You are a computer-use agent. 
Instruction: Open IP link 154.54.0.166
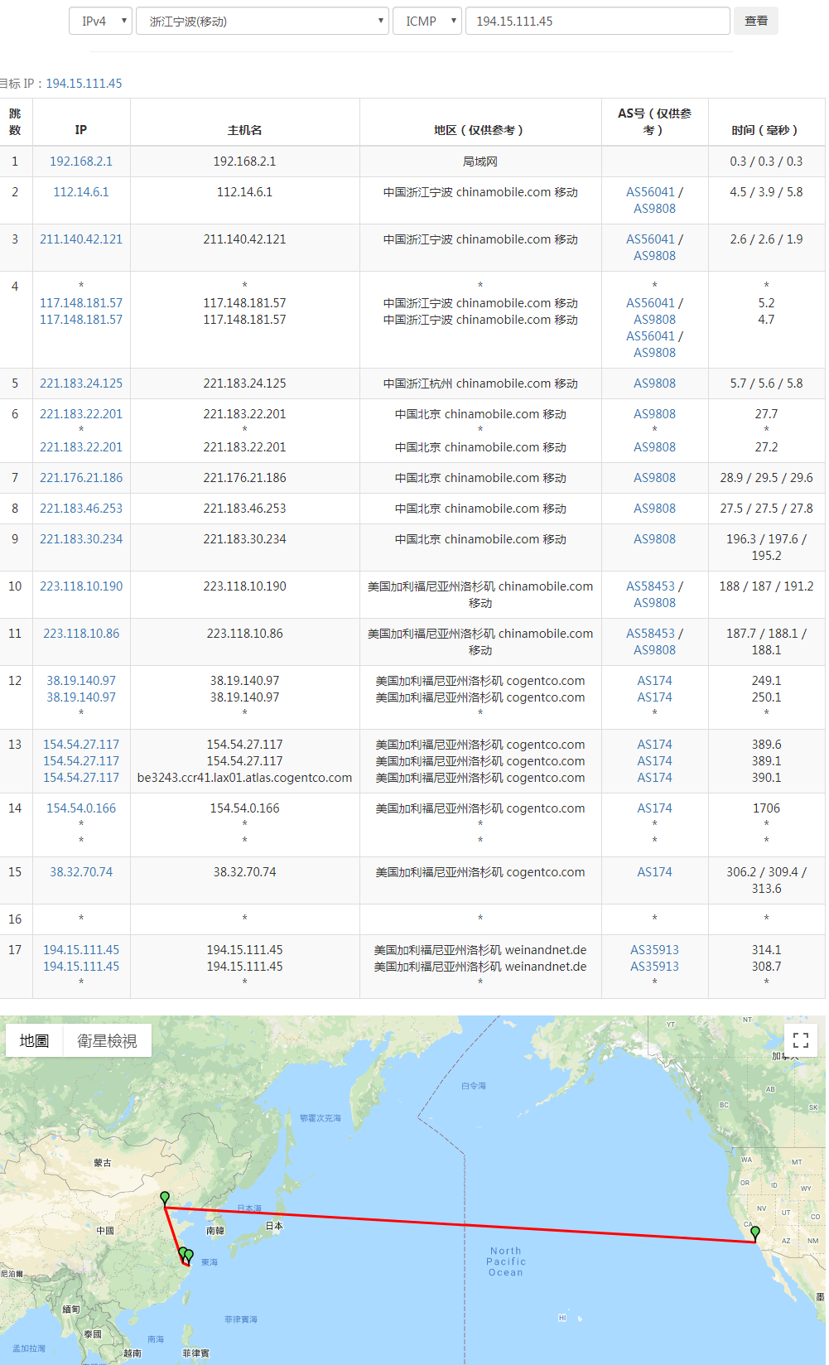81,808
